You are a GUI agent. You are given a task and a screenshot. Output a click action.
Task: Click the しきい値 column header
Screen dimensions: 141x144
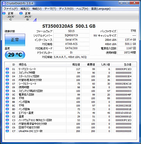(x=103, y=64)
